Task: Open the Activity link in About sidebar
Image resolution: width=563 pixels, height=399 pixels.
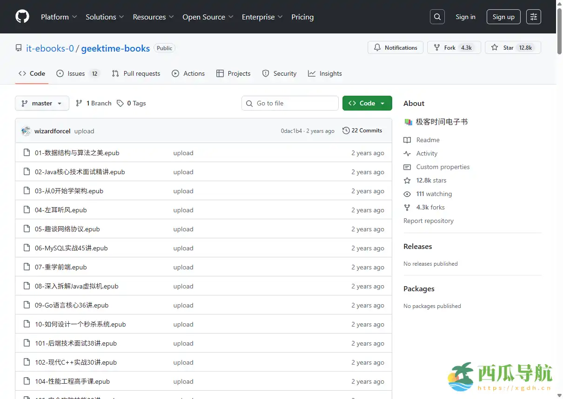Action: click(427, 153)
